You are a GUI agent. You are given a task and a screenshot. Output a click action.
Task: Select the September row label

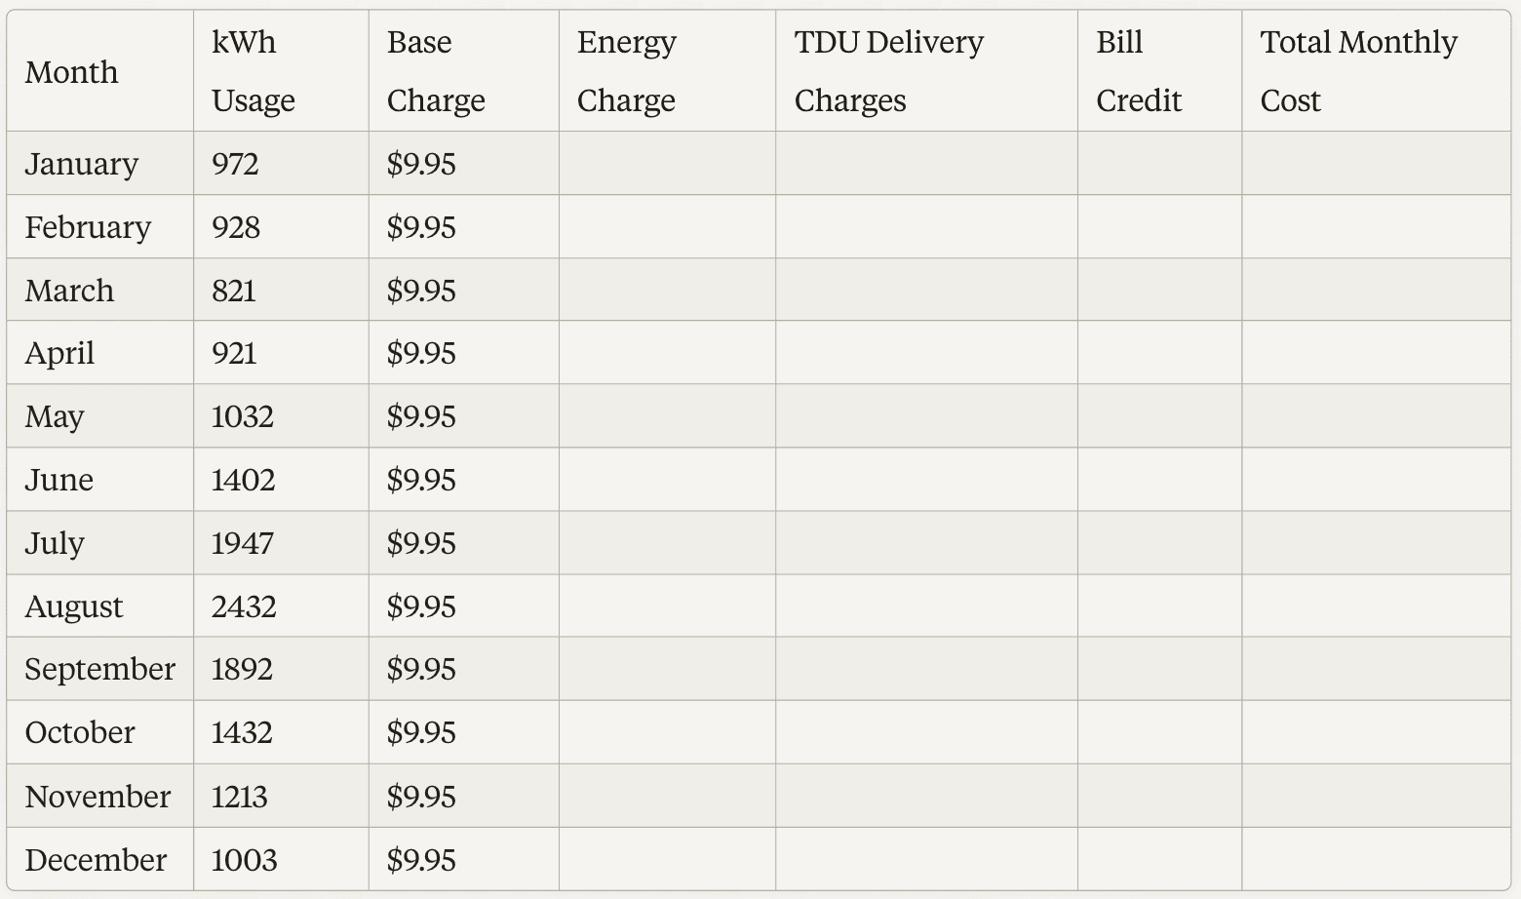tap(99, 669)
